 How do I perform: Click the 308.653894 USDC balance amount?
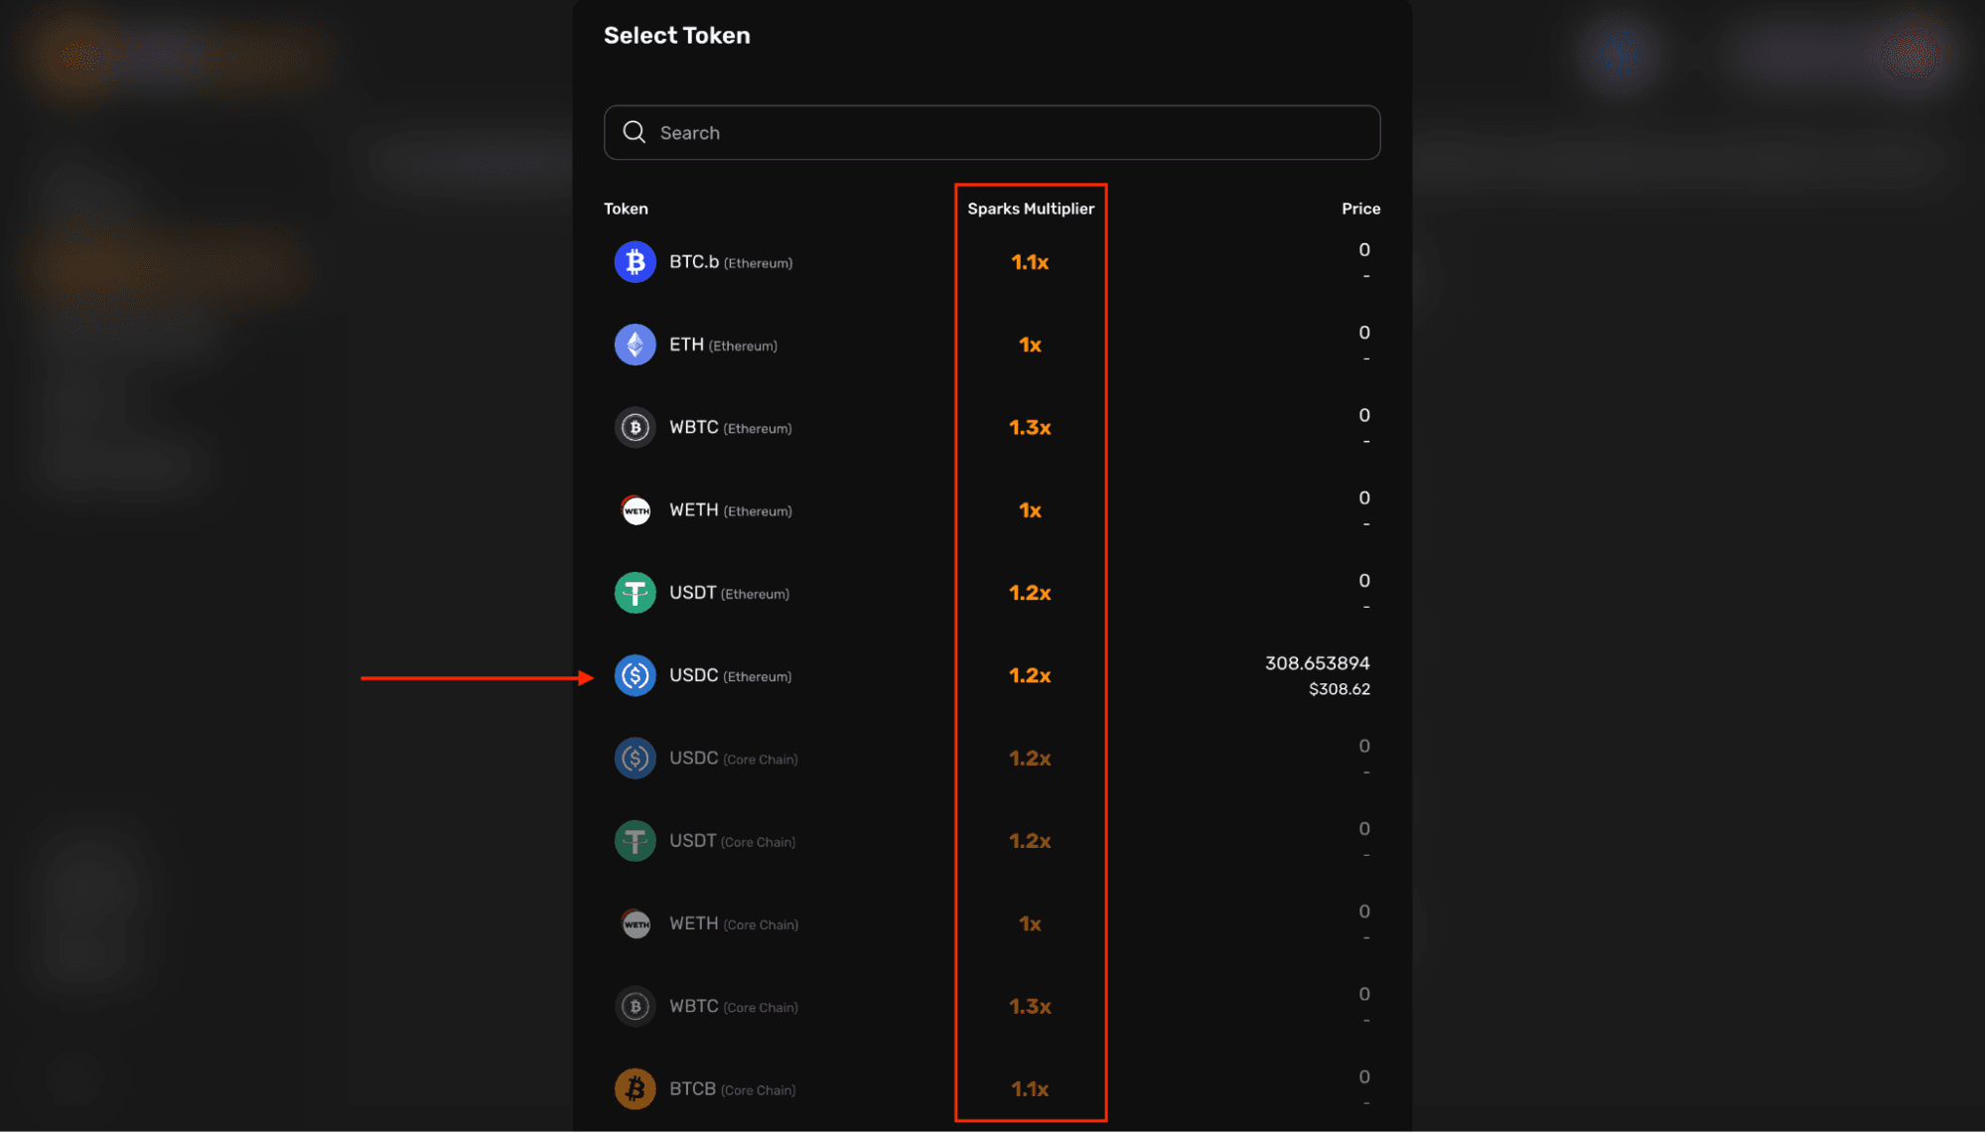pos(1317,663)
